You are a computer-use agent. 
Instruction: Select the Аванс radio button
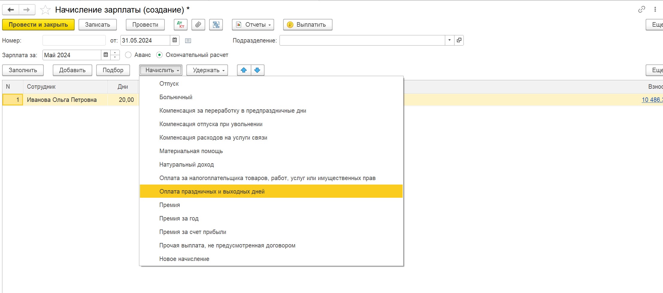point(128,55)
